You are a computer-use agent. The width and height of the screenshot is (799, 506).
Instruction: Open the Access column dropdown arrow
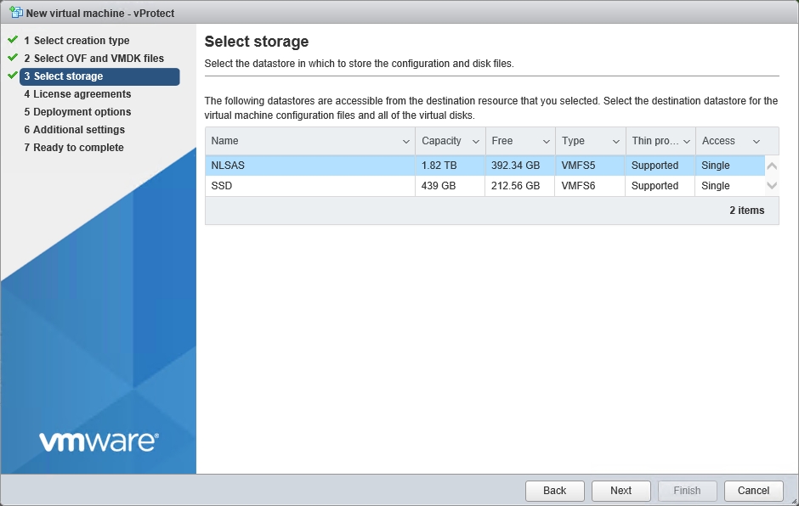(x=756, y=142)
